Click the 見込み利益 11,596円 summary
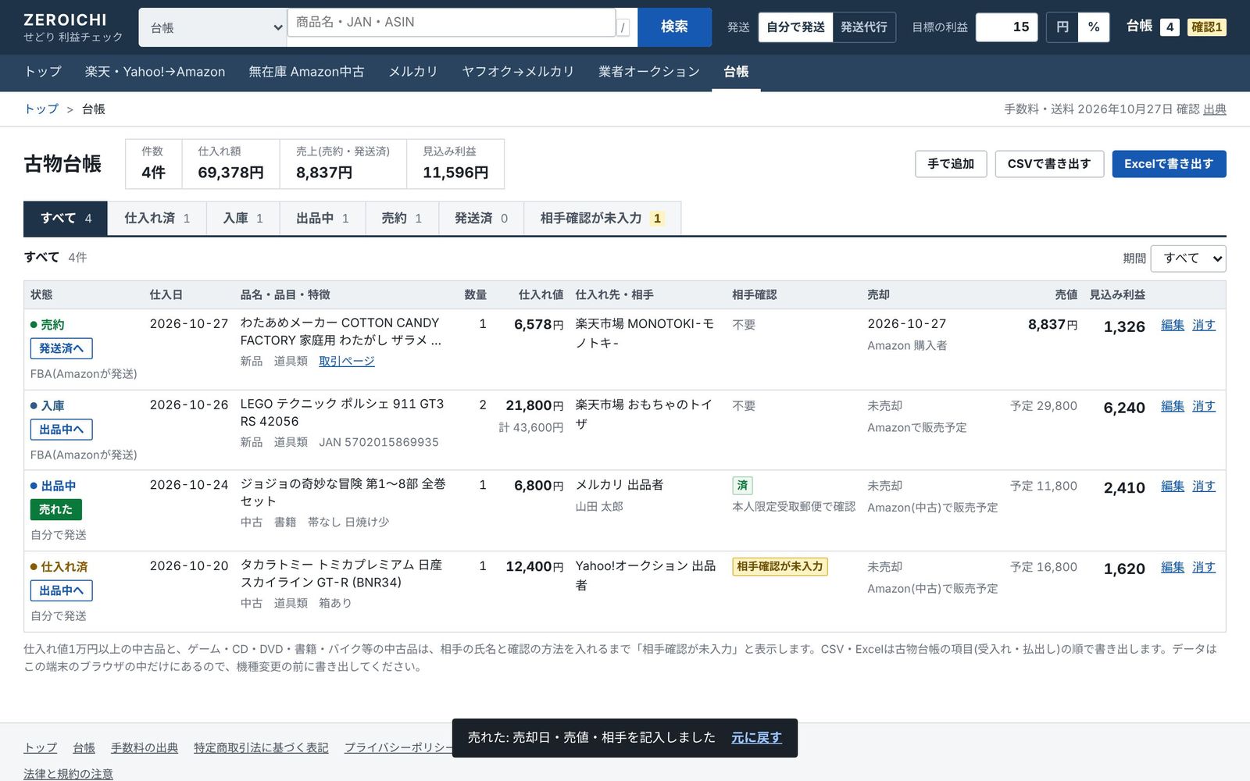The width and height of the screenshot is (1250, 781). 455,164
